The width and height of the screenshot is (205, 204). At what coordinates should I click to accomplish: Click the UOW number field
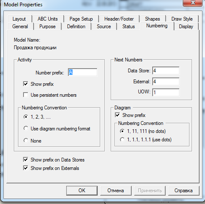point(166,93)
